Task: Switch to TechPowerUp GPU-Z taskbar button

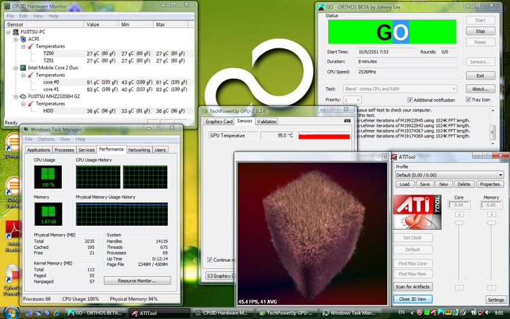Action: pyautogui.click(x=286, y=313)
